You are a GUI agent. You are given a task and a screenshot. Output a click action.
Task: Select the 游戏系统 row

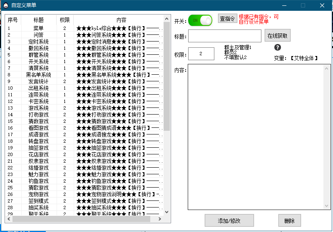pyautogui.click(x=84, y=108)
